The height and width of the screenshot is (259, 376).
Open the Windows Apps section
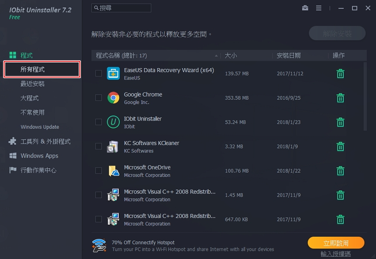[39, 156]
